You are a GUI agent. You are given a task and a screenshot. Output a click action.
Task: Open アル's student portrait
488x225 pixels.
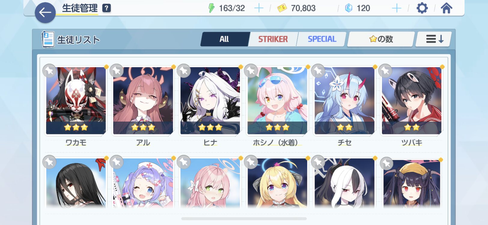pyautogui.click(x=143, y=100)
